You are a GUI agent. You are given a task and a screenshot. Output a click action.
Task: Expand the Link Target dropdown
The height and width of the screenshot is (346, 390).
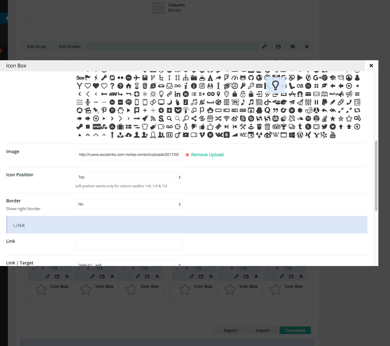pyautogui.click(x=129, y=264)
